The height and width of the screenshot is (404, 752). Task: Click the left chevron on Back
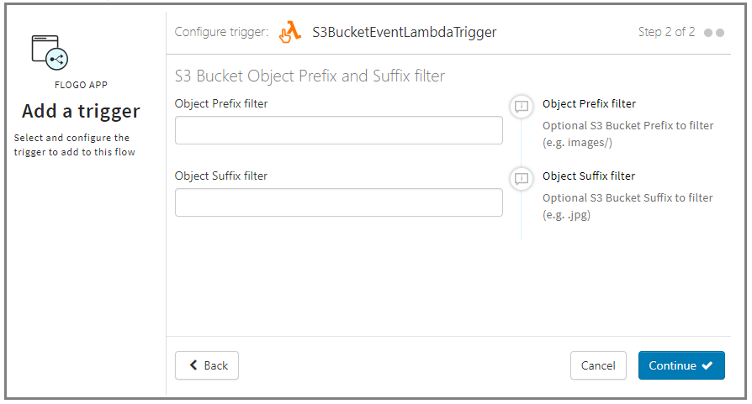pyautogui.click(x=193, y=365)
